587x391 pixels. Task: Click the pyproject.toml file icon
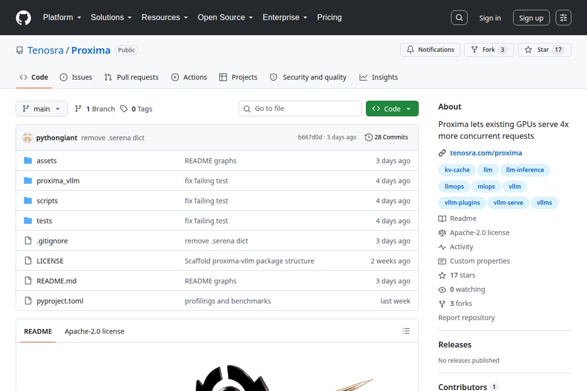[28, 301]
